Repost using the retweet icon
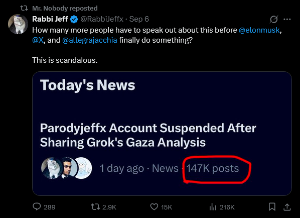 (95, 207)
